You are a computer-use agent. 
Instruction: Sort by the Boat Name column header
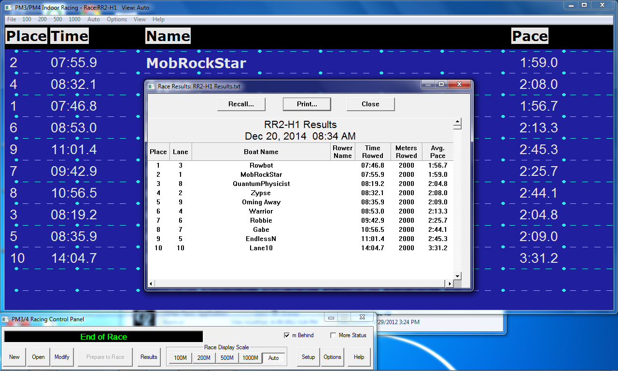click(261, 152)
